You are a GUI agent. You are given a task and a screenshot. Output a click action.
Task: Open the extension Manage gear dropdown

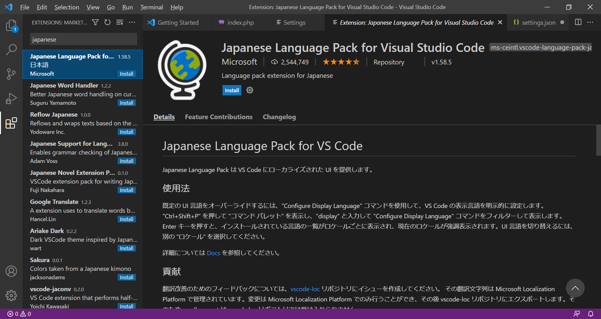pos(249,90)
